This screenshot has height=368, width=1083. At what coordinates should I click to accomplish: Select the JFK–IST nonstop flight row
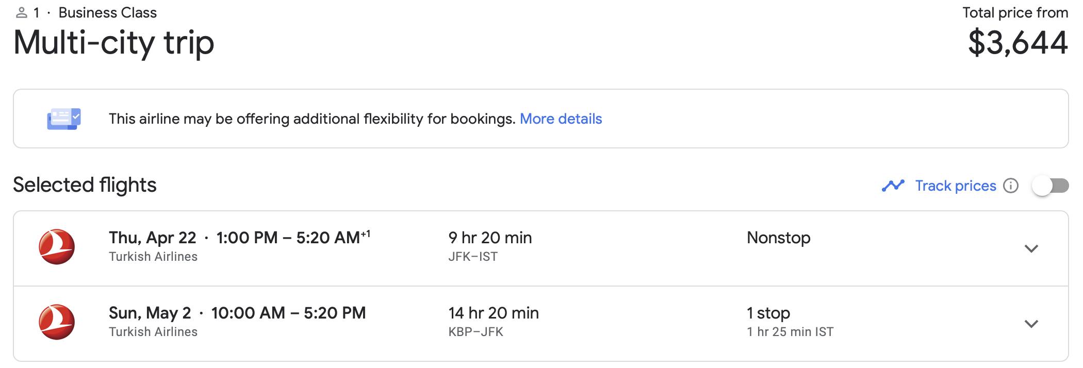[x=541, y=248]
